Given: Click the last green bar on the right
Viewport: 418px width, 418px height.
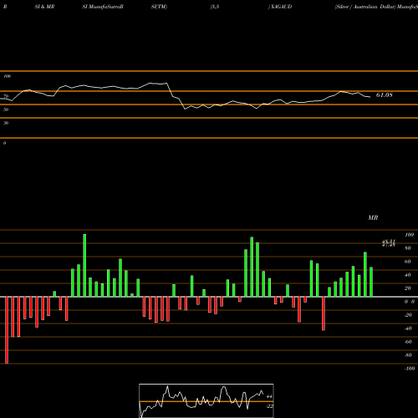Looking at the screenshot, I should [x=371, y=282].
